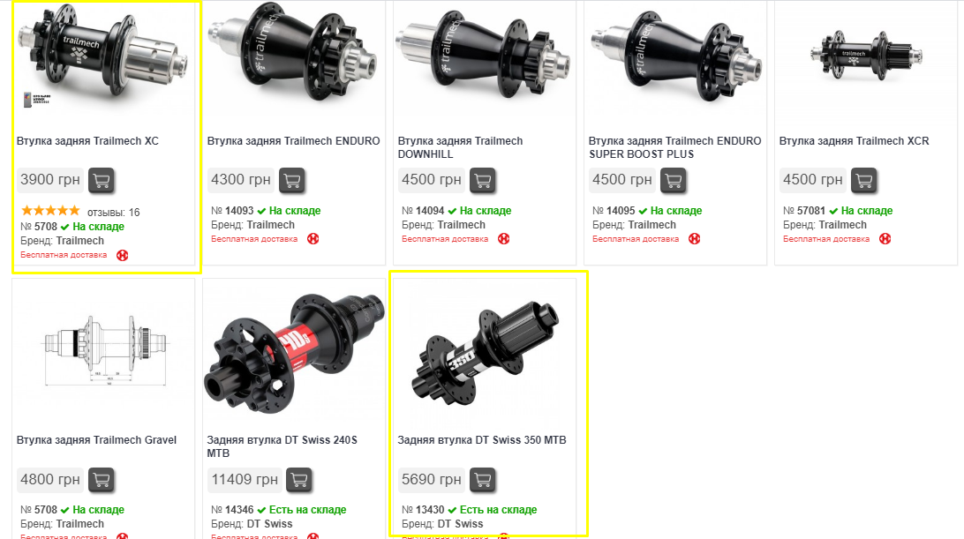Add DT Swiss 350 MTB to cart
This screenshot has height=539, width=964.
[x=483, y=479]
